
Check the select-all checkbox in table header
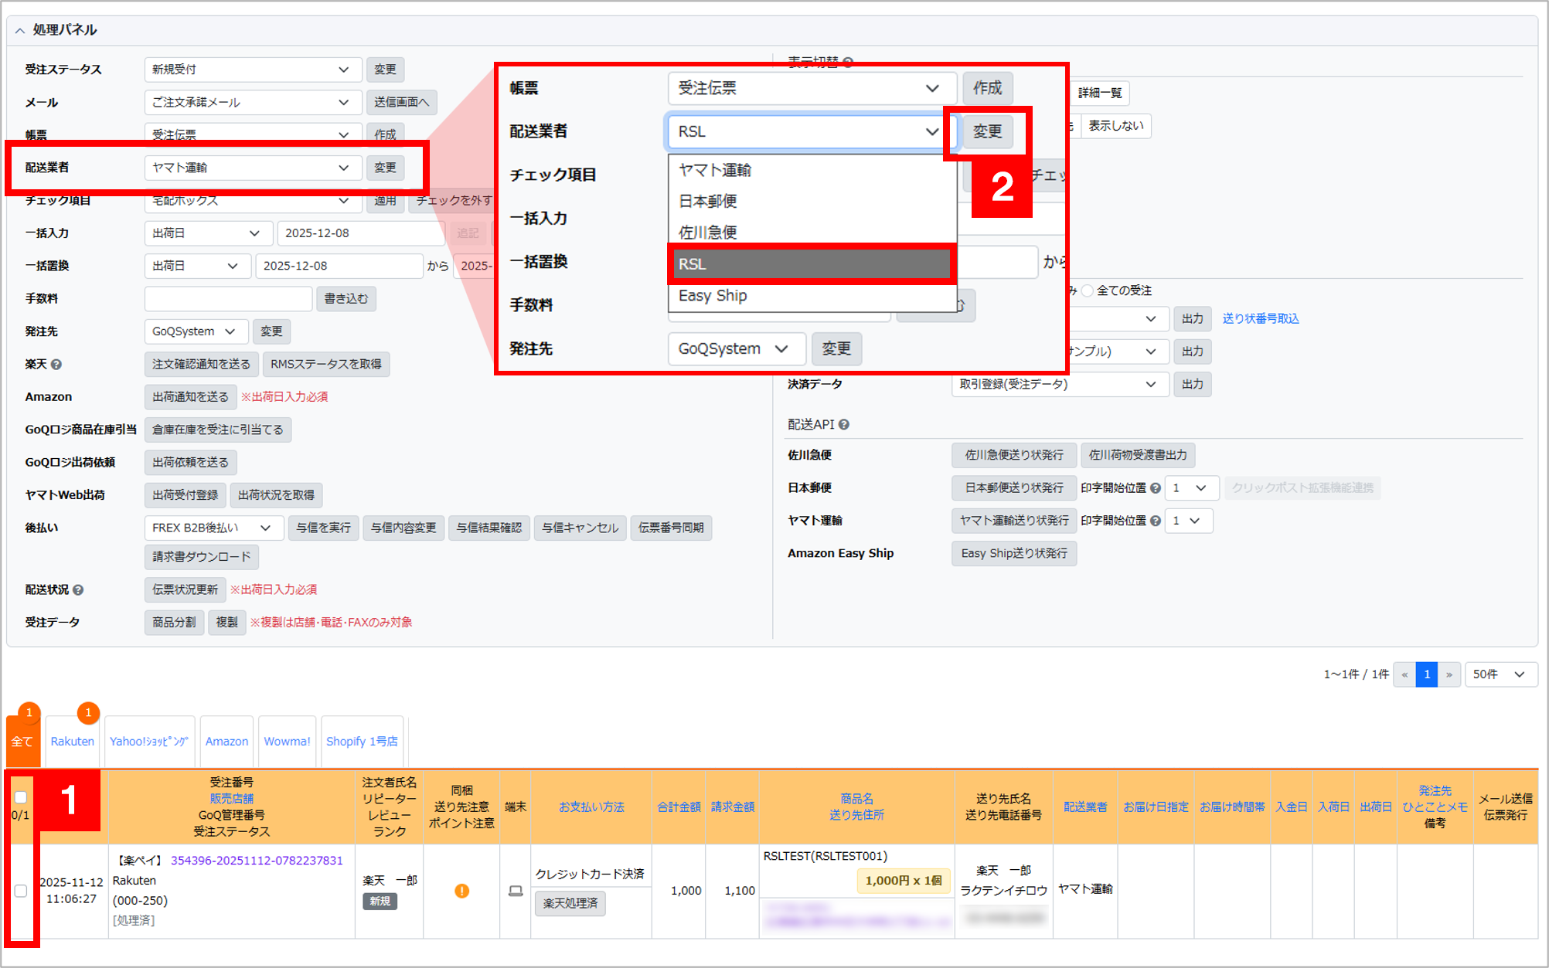pyautogui.click(x=21, y=797)
